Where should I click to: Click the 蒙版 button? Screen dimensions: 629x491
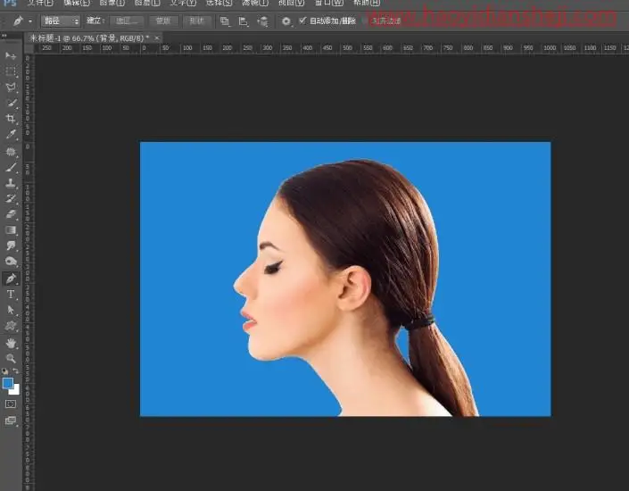(163, 21)
